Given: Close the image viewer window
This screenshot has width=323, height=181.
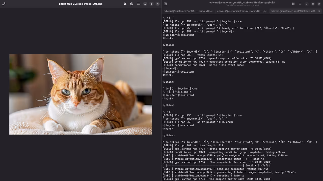Looking at the screenshot, I should coord(158,4).
